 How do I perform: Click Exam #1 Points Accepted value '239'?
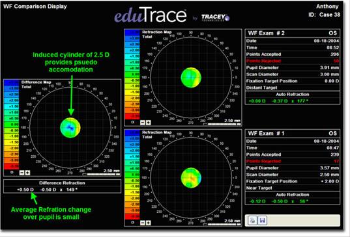click(x=335, y=155)
